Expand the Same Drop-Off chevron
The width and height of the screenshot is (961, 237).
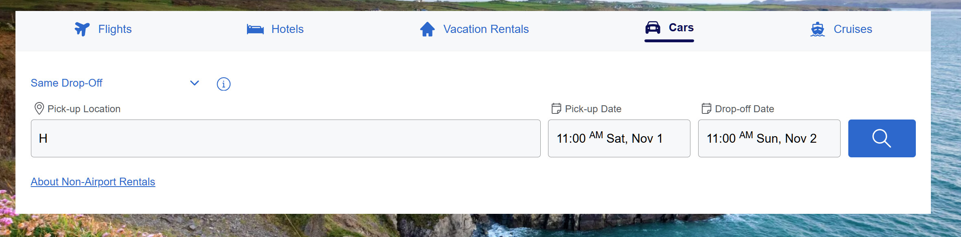click(194, 83)
